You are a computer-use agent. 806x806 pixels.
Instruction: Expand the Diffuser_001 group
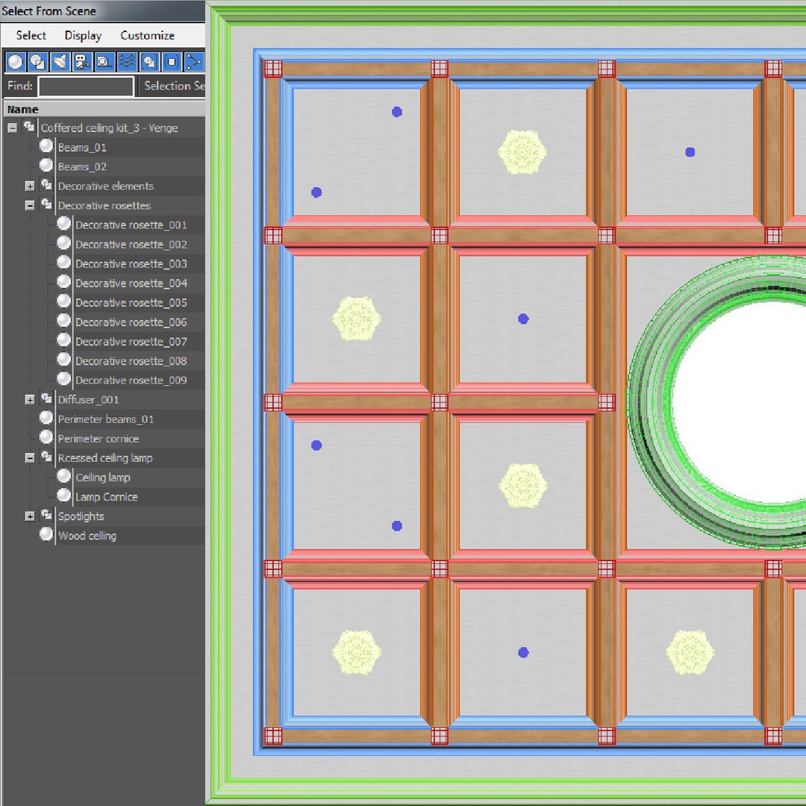click(30, 400)
